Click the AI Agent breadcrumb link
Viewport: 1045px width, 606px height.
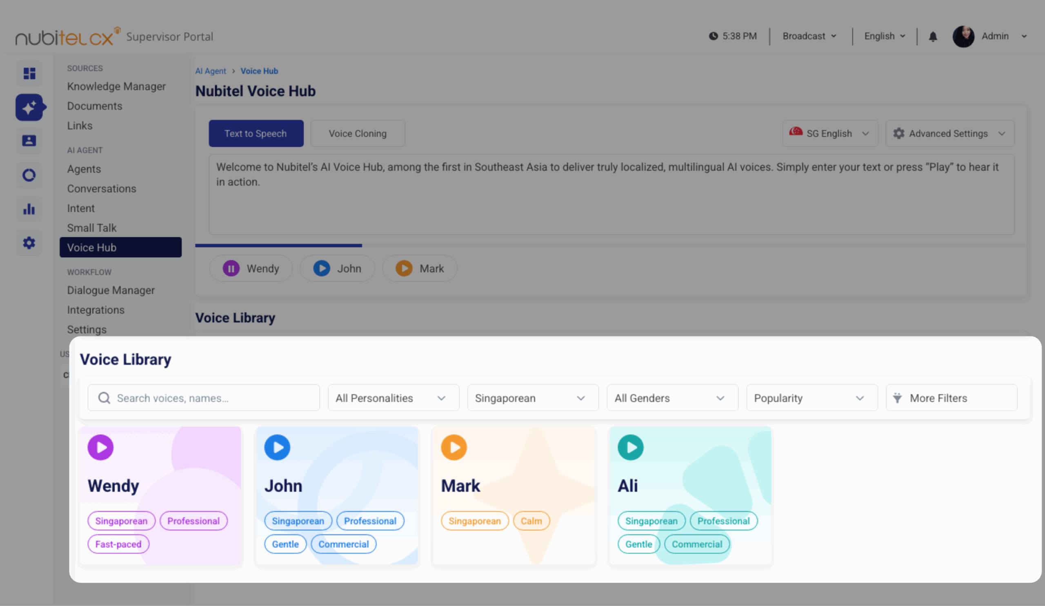(211, 71)
